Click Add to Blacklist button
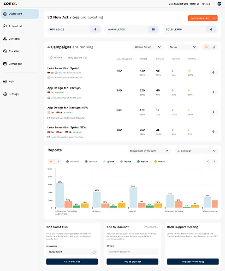 (x=132, y=262)
